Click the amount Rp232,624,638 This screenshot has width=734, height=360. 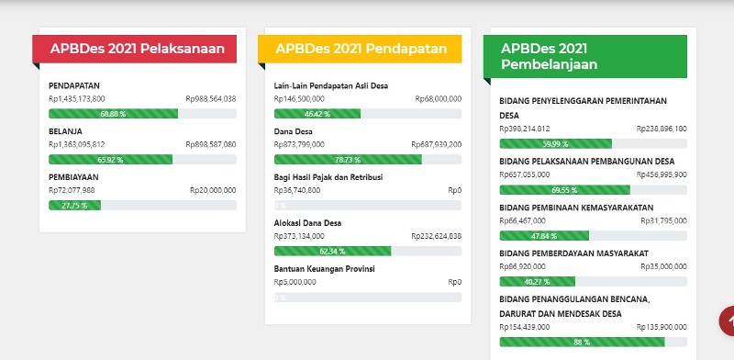(x=437, y=236)
